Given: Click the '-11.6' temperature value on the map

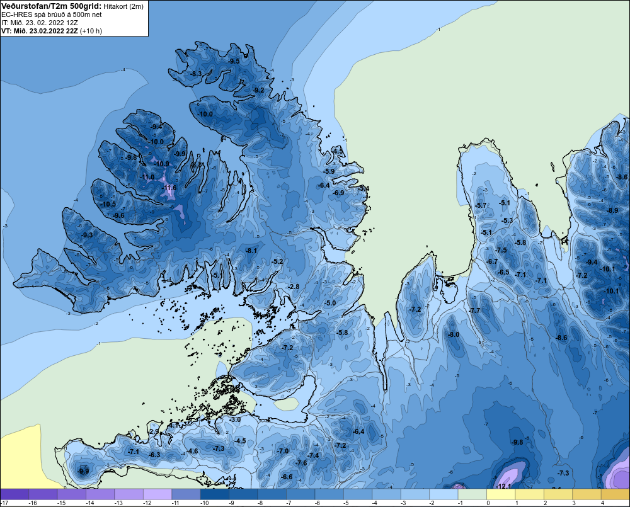Looking at the screenshot, I should click(x=169, y=188).
